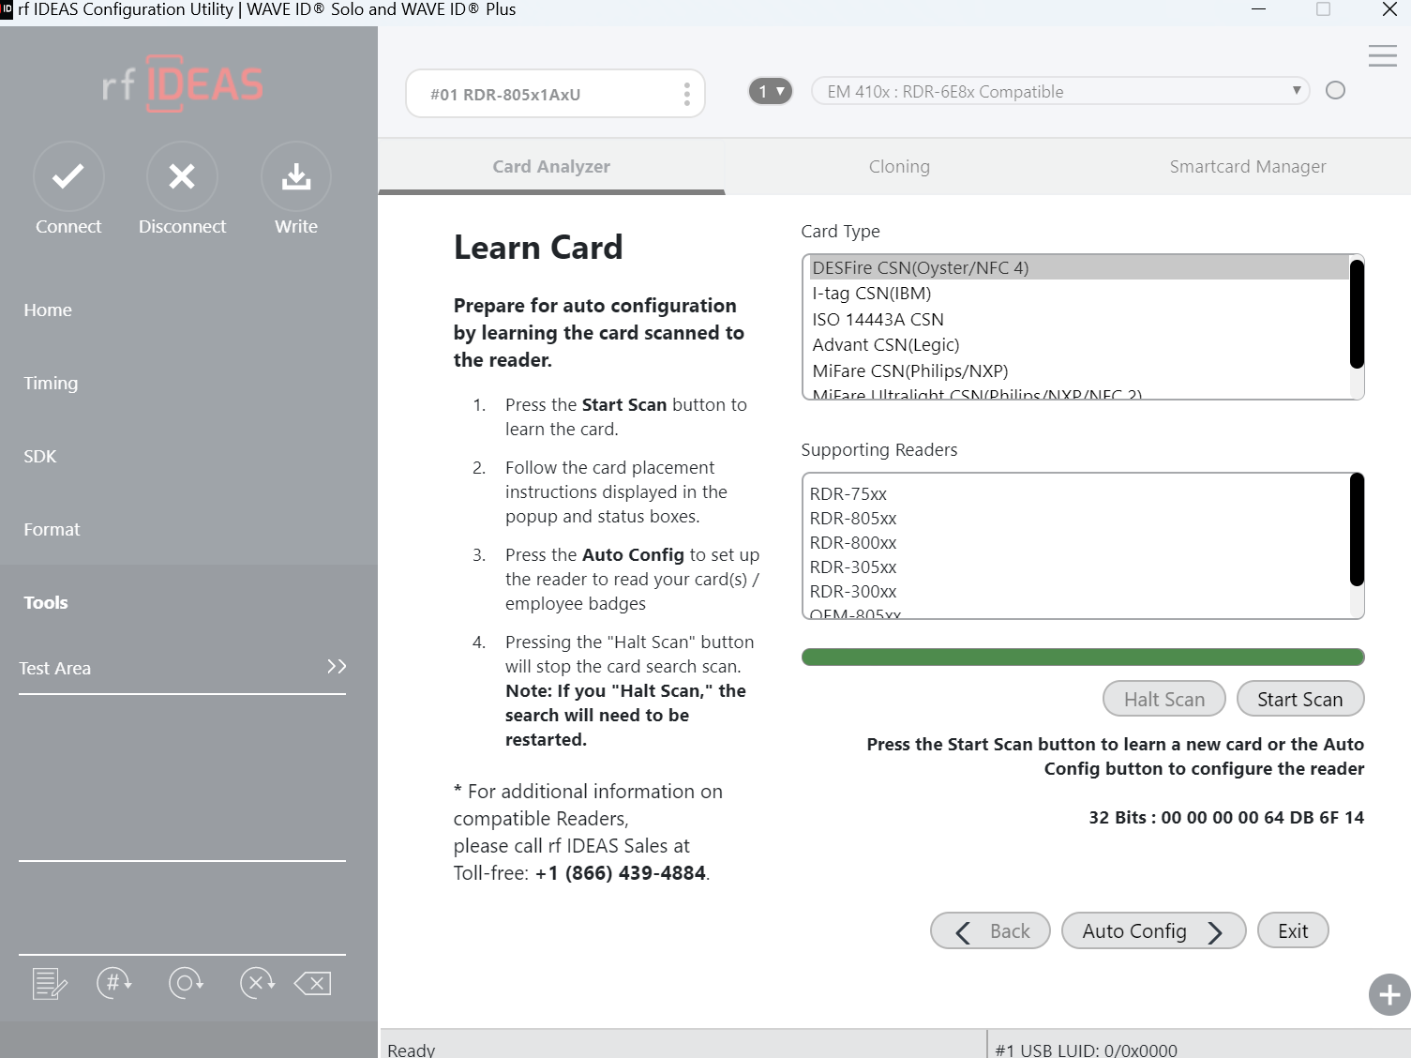Click the Connect checkmark icon
Image resolution: width=1411 pixels, height=1058 pixels.
[x=68, y=176]
